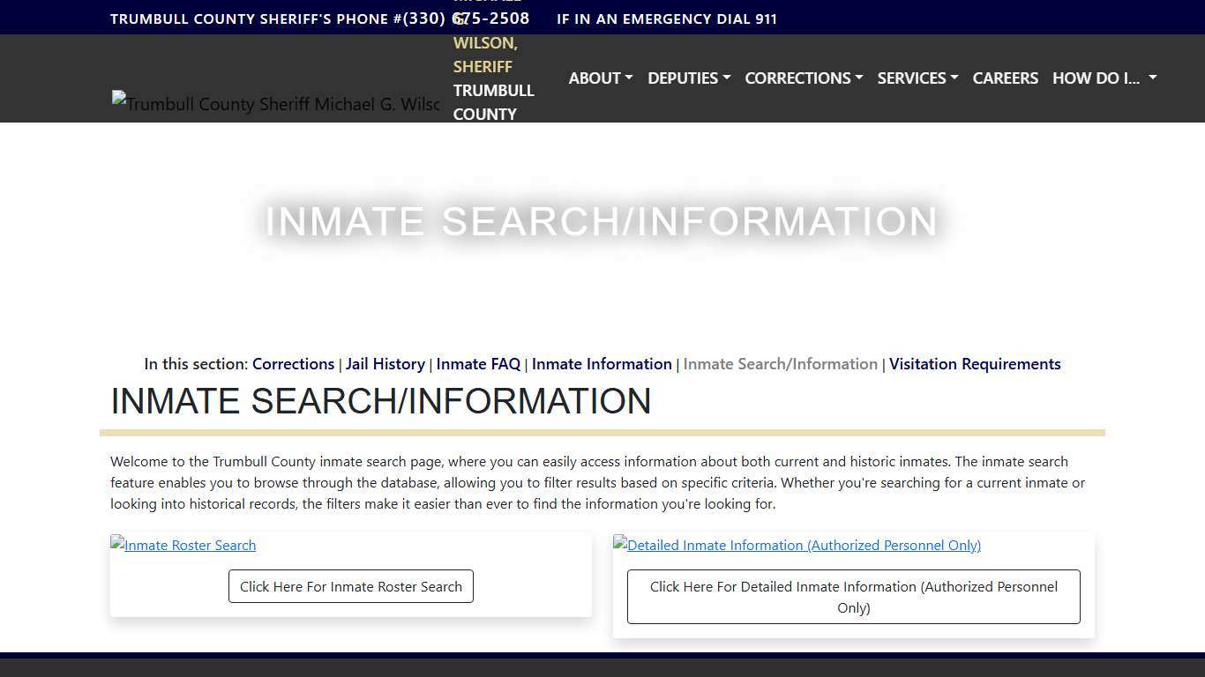Open the Corrections section link
Viewport: 1205px width, 677px height.
click(293, 363)
